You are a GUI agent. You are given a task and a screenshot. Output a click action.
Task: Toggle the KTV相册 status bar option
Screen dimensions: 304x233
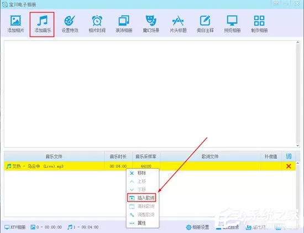[15, 227]
